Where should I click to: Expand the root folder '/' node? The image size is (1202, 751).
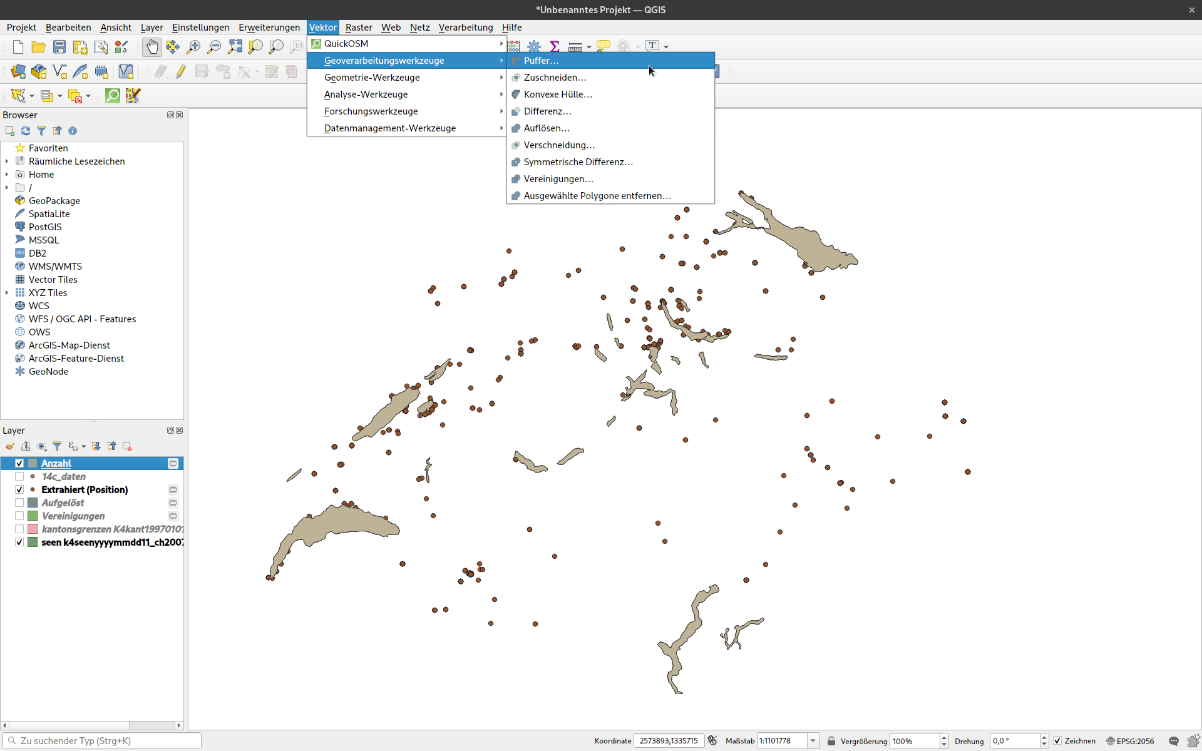click(x=7, y=188)
